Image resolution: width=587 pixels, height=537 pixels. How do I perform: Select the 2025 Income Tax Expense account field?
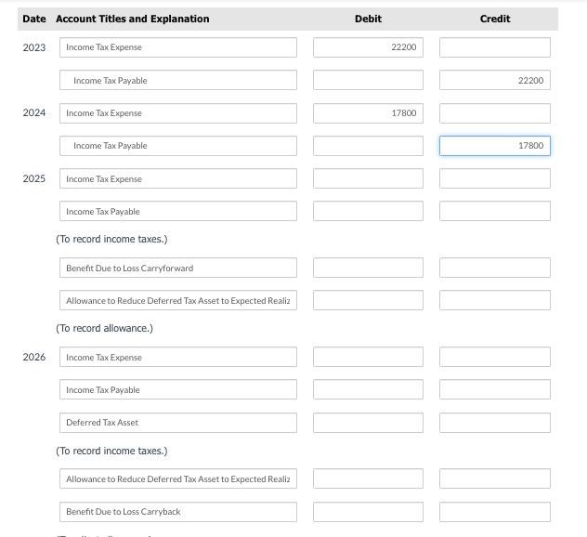pyautogui.click(x=178, y=178)
